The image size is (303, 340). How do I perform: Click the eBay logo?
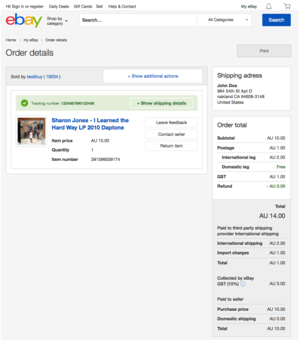tap(24, 20)
